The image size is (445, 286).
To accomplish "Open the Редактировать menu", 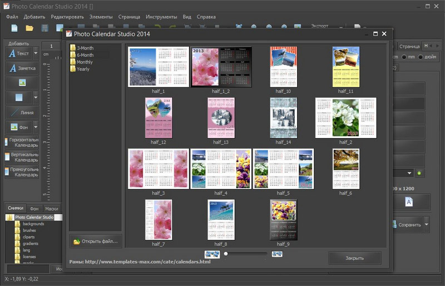I will pyautogui.click(x=67, y=17).
